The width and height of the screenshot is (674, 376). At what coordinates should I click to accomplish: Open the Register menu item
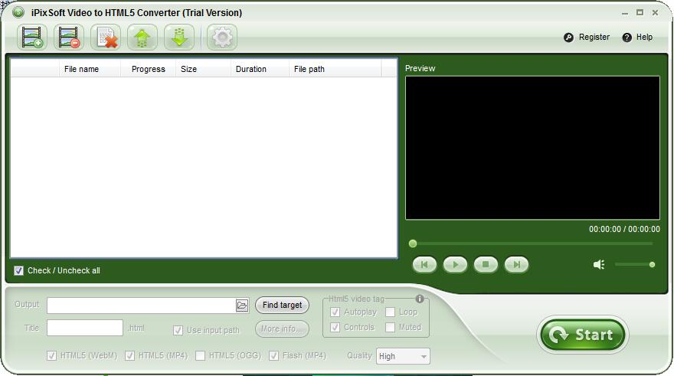(x=587, y=37)
